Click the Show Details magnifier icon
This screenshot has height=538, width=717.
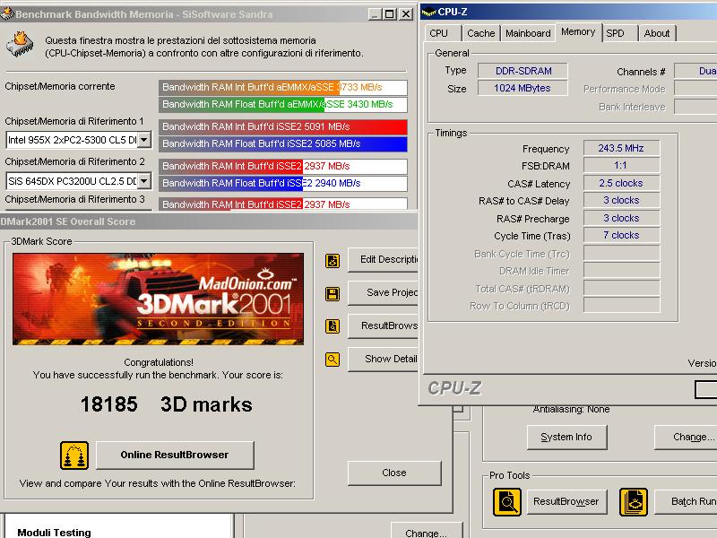pyautogui.click(x=333, y=360)
